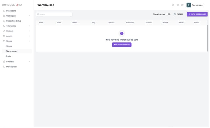Expand the Contact menu chevron

tap(29, 31)
